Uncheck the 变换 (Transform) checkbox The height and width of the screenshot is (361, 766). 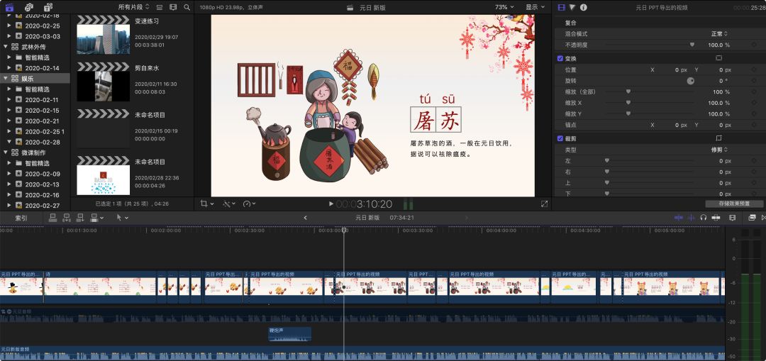coord(560,58)
